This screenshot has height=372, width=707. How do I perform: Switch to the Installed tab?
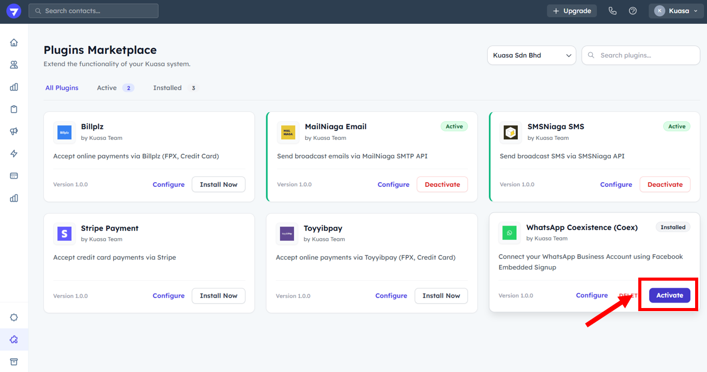167,88
